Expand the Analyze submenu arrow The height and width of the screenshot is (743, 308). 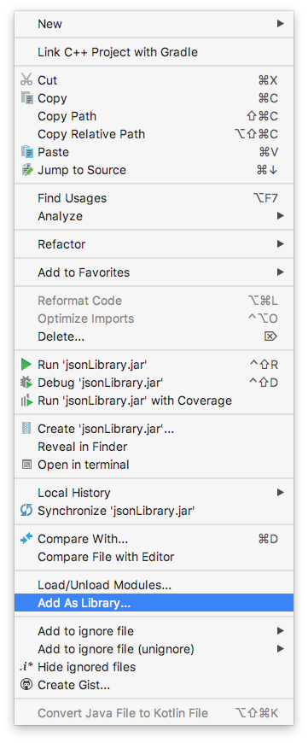[x=281, y=215]
